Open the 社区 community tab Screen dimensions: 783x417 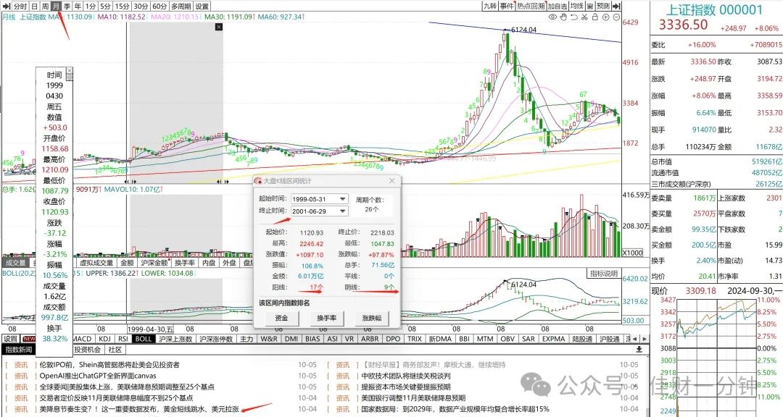pos(115,350)
